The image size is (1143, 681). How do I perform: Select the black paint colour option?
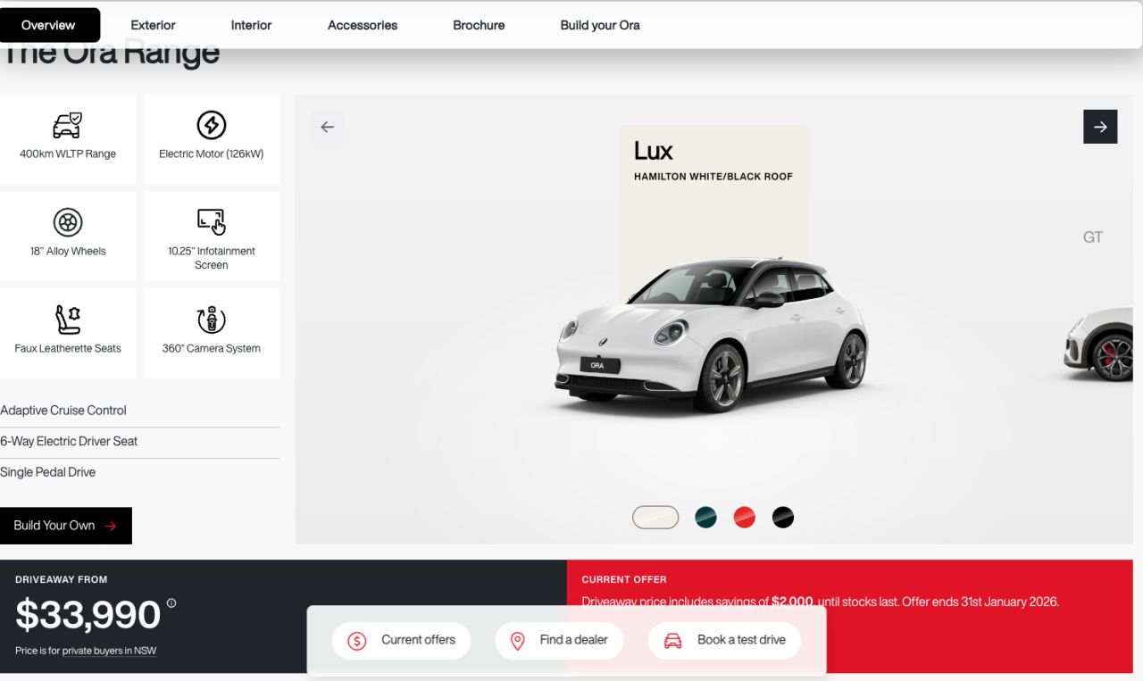coord(783,517)
